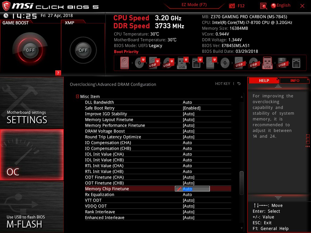The width and height of the screenshot is (311, 233).
Task: Open Memory Layout Finetune [Auto] option
Action: tap(188, 120)
